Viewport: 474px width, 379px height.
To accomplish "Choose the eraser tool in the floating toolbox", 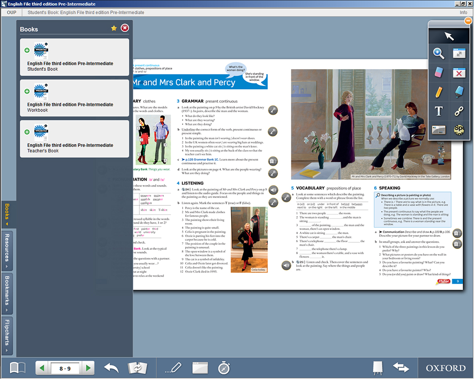I will (438, 73).
